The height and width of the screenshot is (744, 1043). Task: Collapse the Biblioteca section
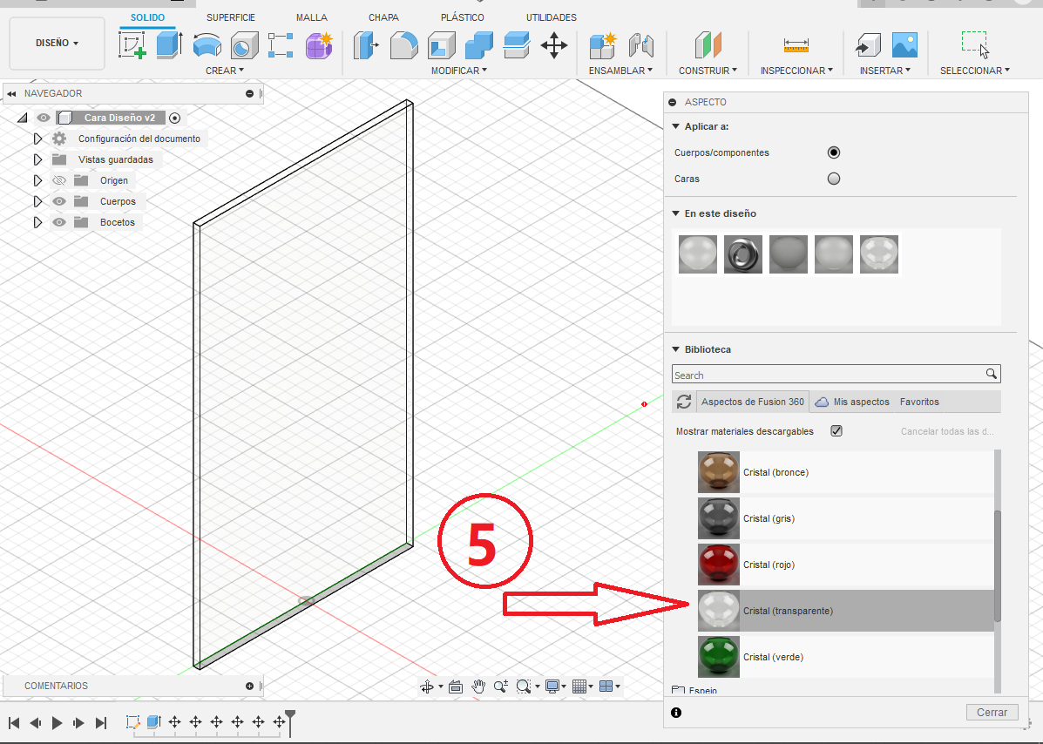[676, 349]
